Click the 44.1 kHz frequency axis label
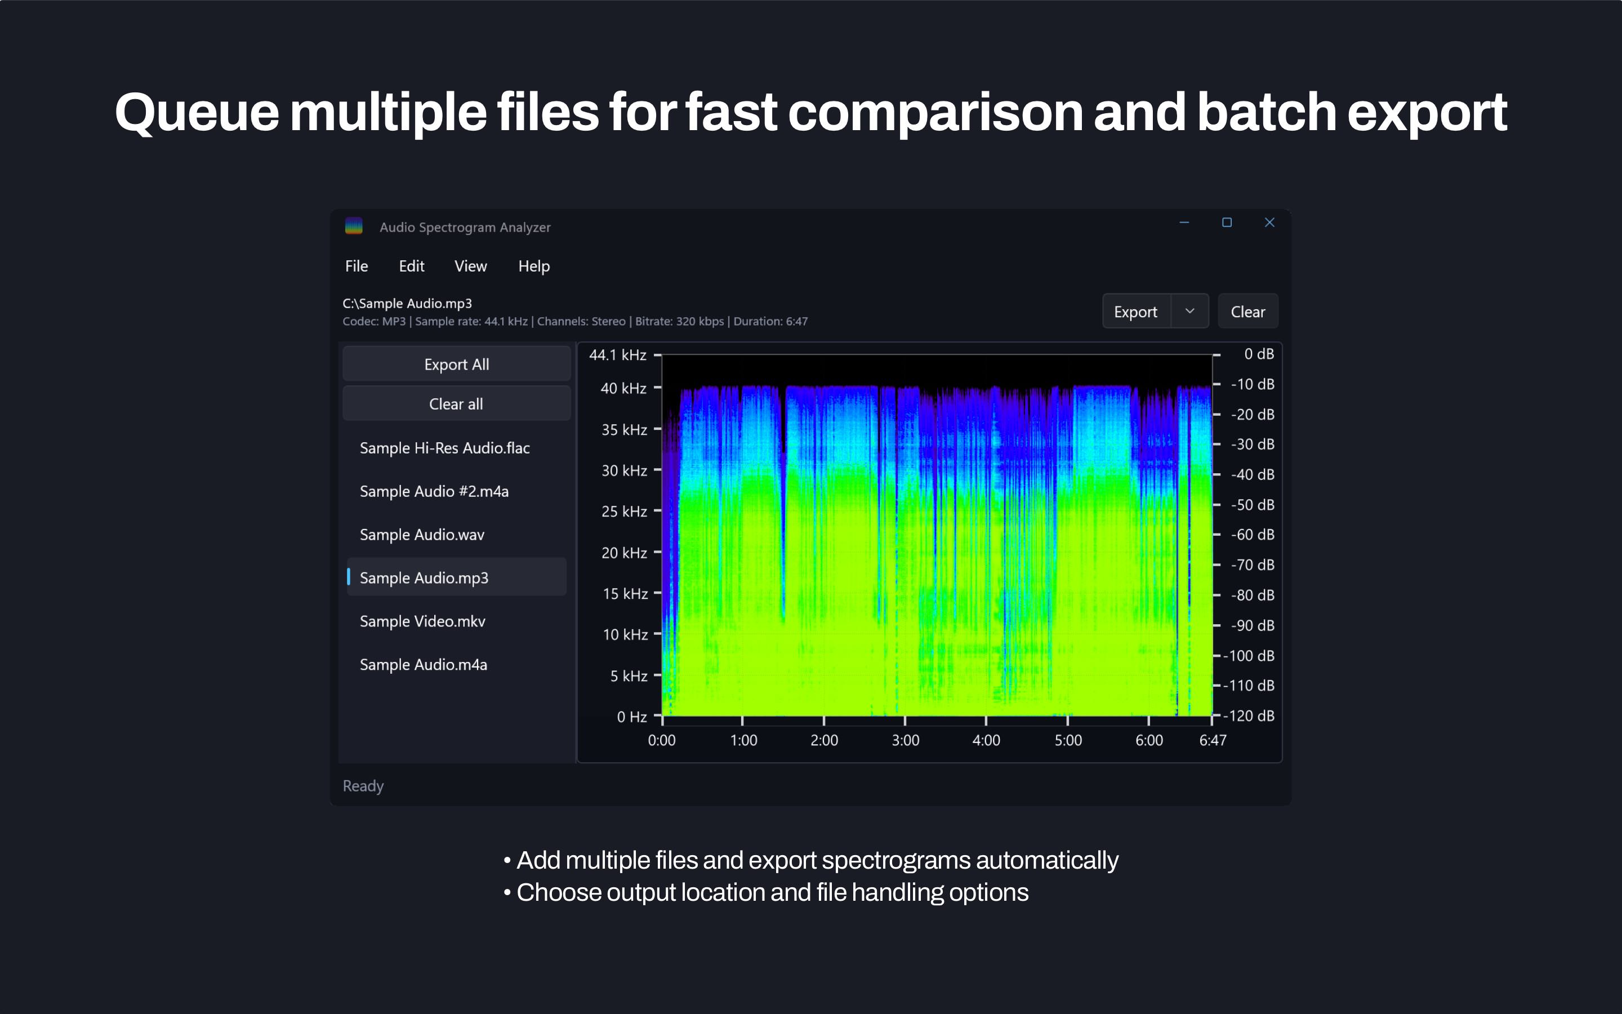This screenshot has height=1014, width=1622. pyautogui.click(x=617, y=355)
